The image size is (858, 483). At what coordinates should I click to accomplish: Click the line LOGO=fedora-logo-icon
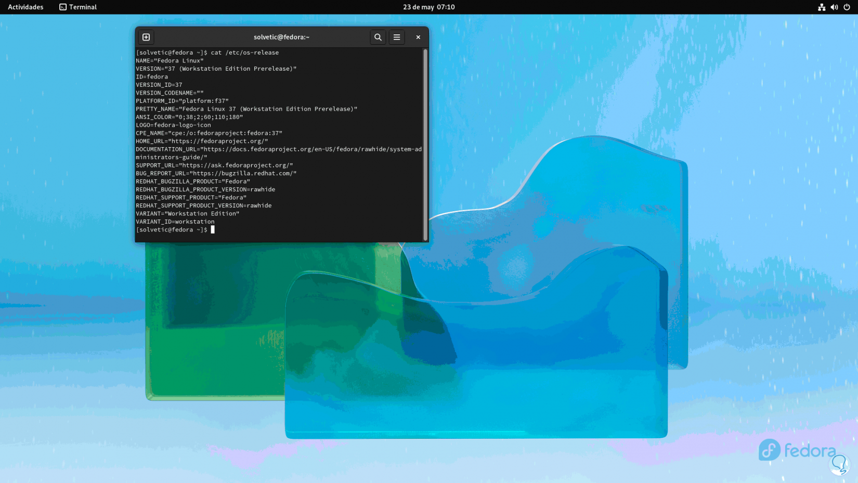tap(173, 125)
